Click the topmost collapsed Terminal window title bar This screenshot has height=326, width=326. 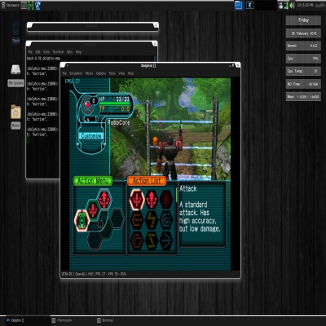point(93,26)
